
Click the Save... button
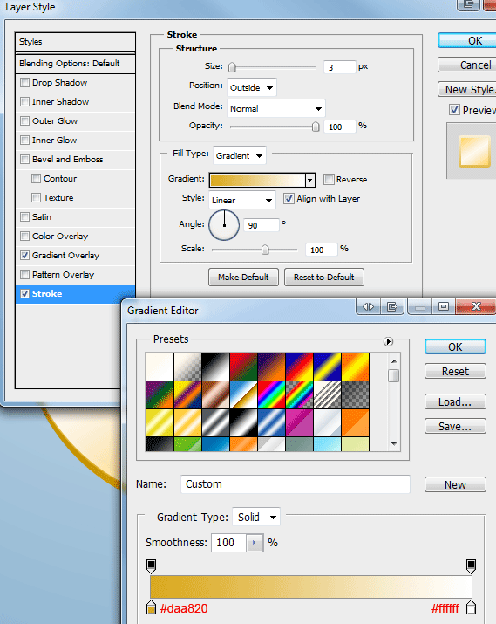point(455,426)
